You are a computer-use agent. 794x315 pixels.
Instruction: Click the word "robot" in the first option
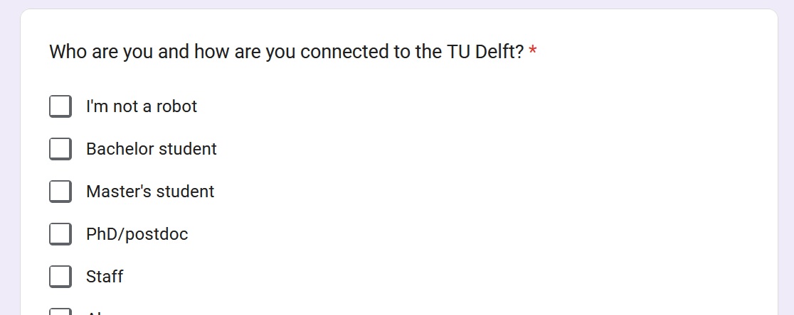click(x=176, y=106)
